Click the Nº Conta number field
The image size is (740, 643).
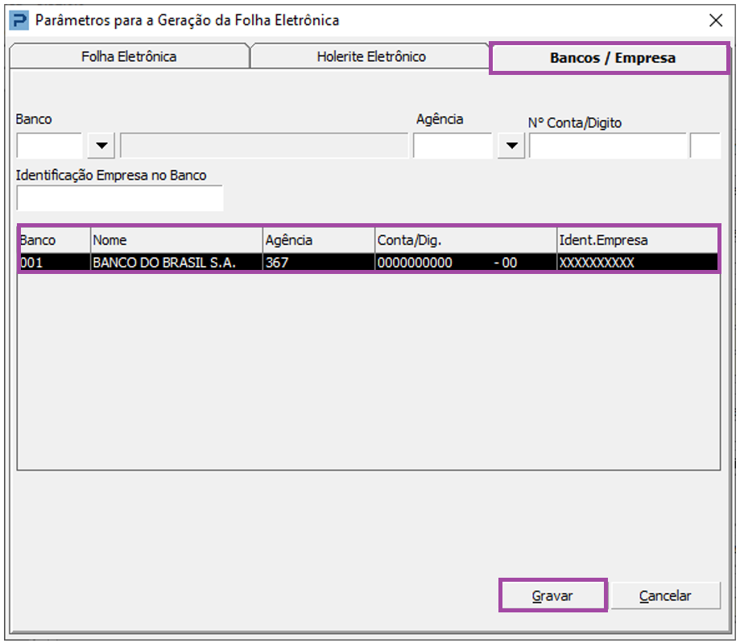point(607,146)
